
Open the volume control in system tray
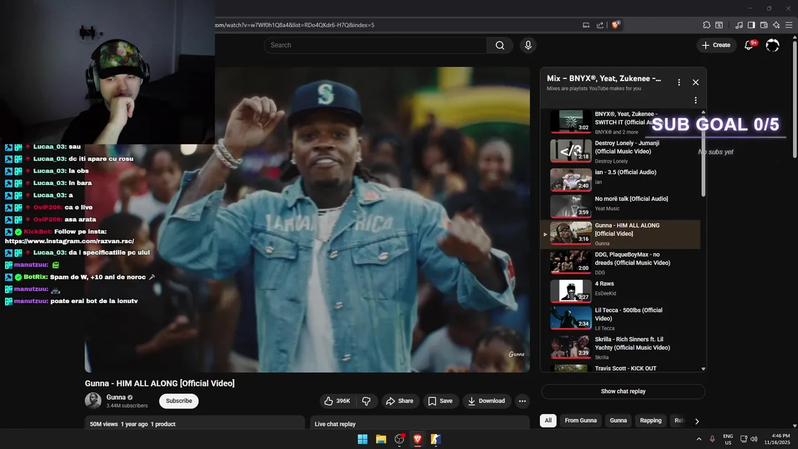click(x=754, y=439)
